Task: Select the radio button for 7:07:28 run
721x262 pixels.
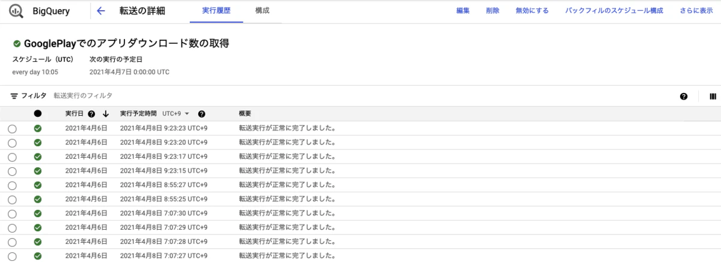Action: pos(13,242)
